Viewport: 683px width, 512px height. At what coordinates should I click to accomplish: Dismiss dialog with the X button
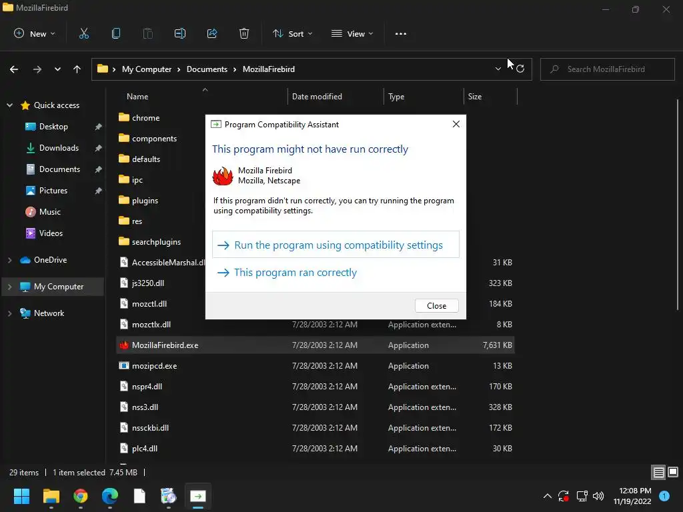(x=456, y=124)
